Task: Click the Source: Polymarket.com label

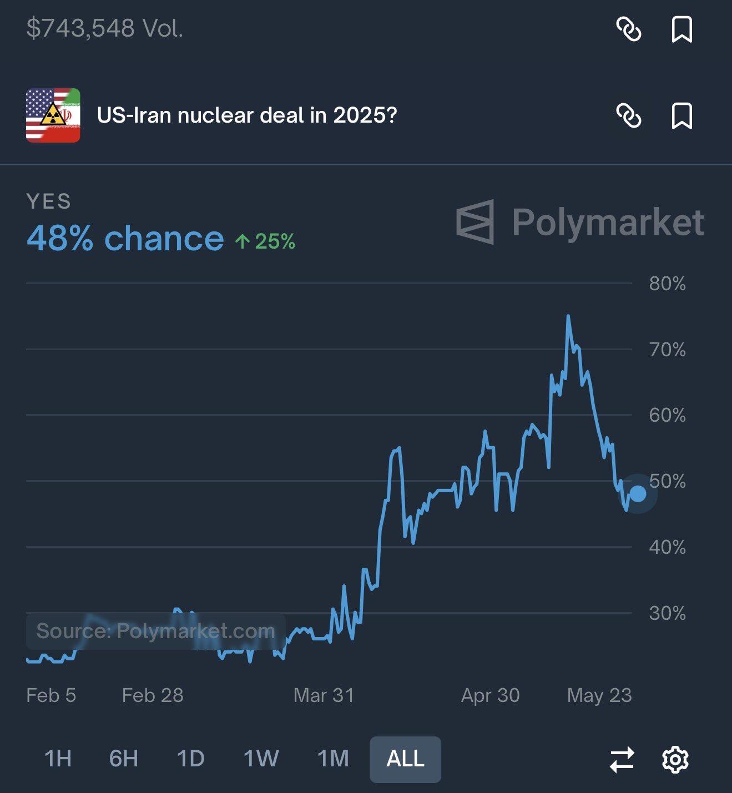Action: [x=156, y=631]
